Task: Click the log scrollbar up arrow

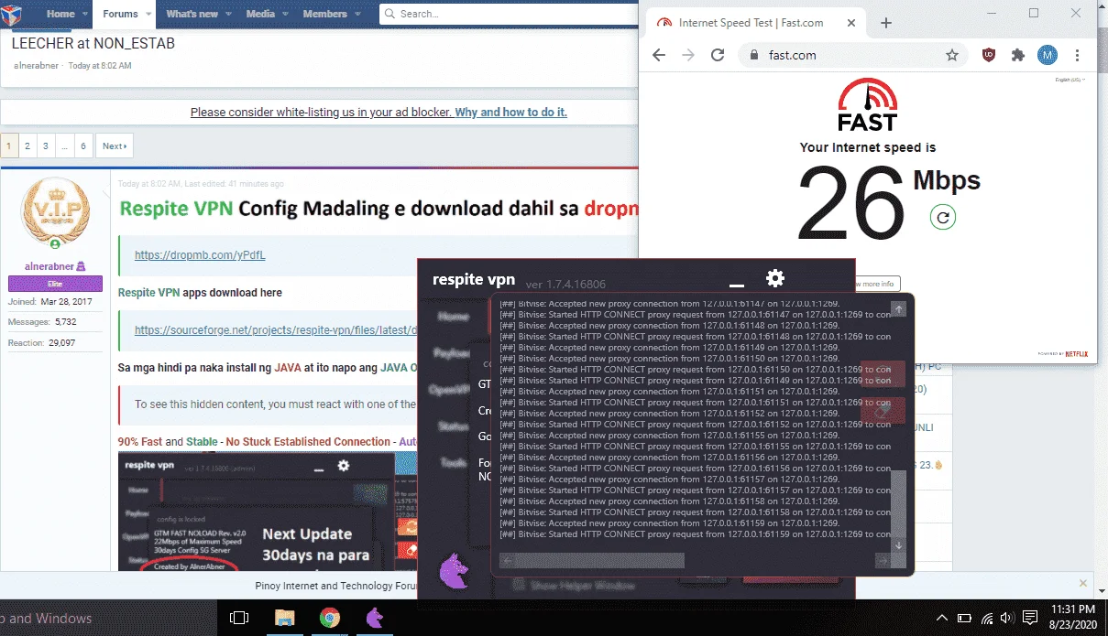Action: (x=898, y=309)
